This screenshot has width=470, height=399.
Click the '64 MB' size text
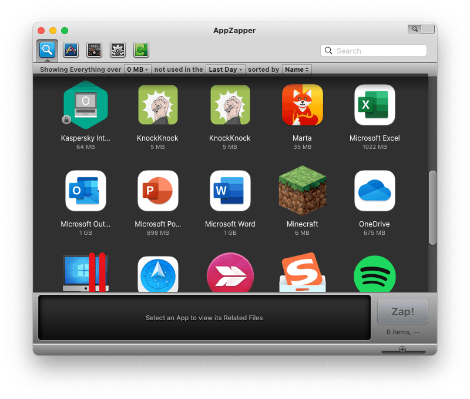coord(85,147)
